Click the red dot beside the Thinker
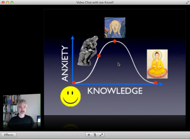This screenshot has height=139, width=190. [99, 56]
